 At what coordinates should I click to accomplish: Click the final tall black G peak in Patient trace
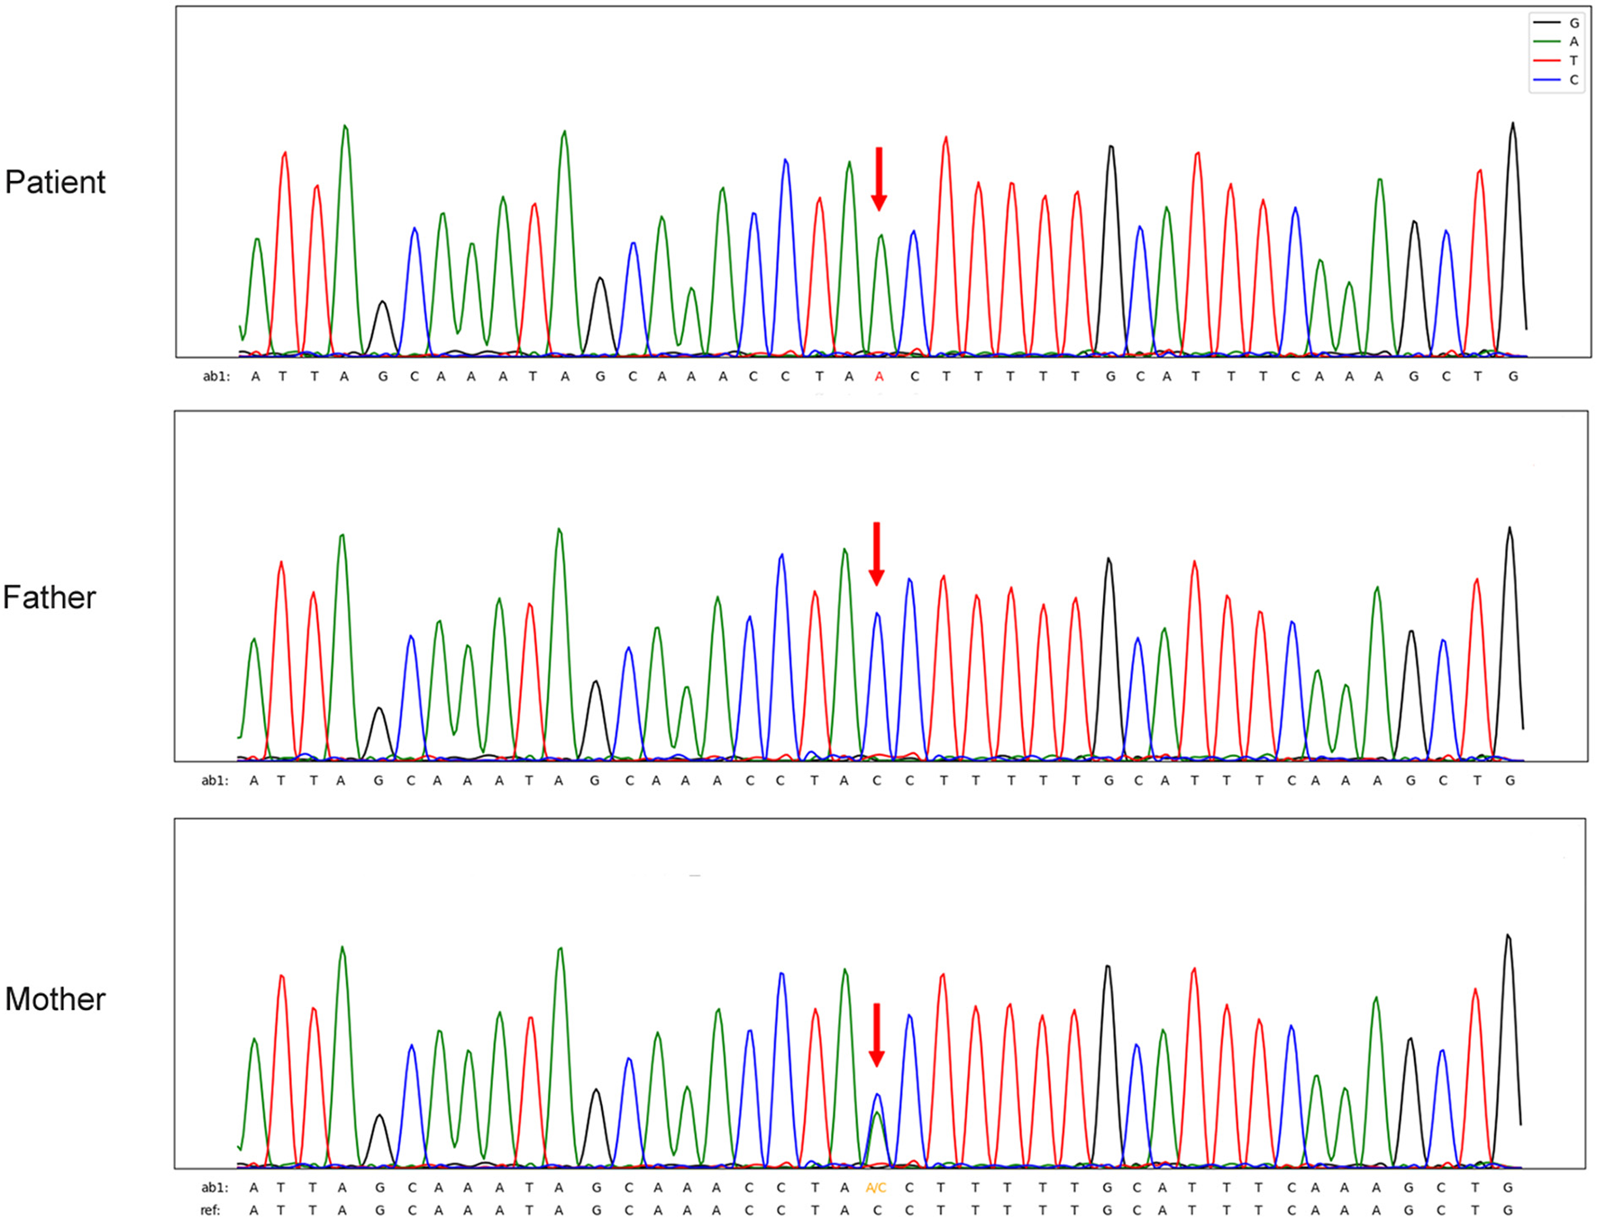point(1513,180)
